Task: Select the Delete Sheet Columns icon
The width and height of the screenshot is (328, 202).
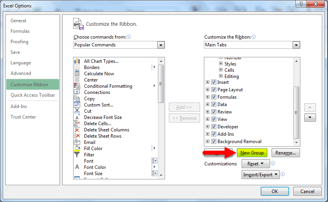Action: (77, 129)
